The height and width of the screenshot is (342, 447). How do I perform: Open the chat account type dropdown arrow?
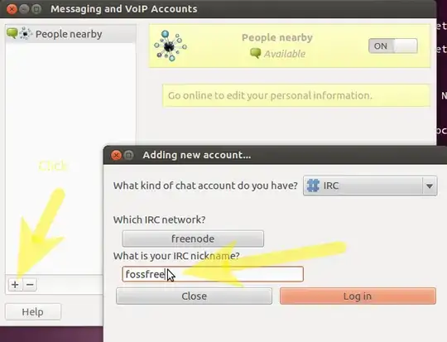click(430, 186)
